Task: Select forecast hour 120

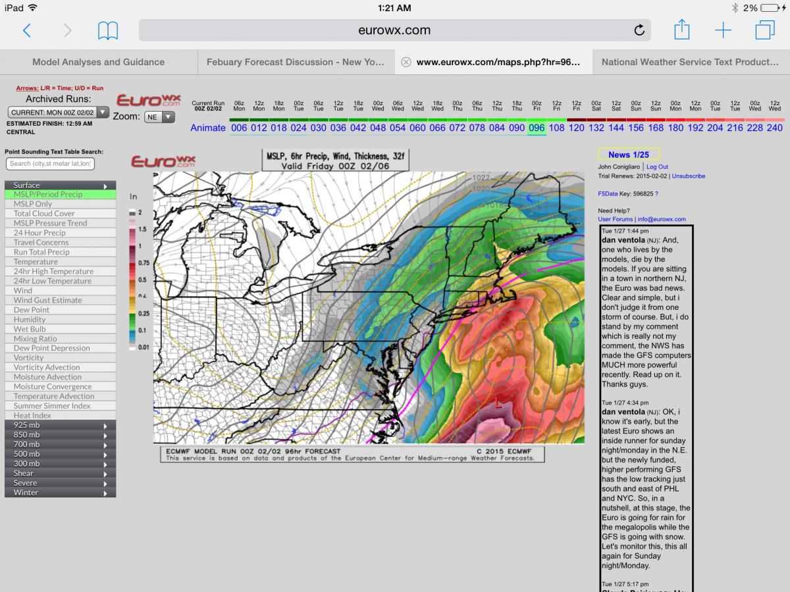Action: point(577,128)
